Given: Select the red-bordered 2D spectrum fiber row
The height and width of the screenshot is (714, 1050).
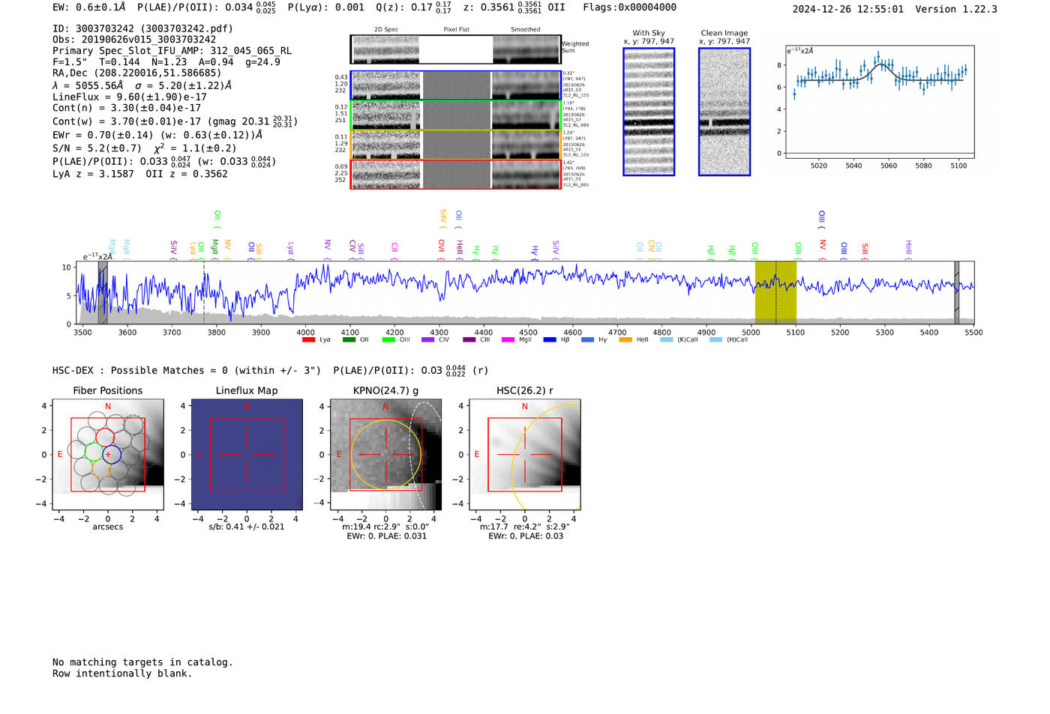Looking at the screenshot, I should pyautogui.click(x=455, y=174).
